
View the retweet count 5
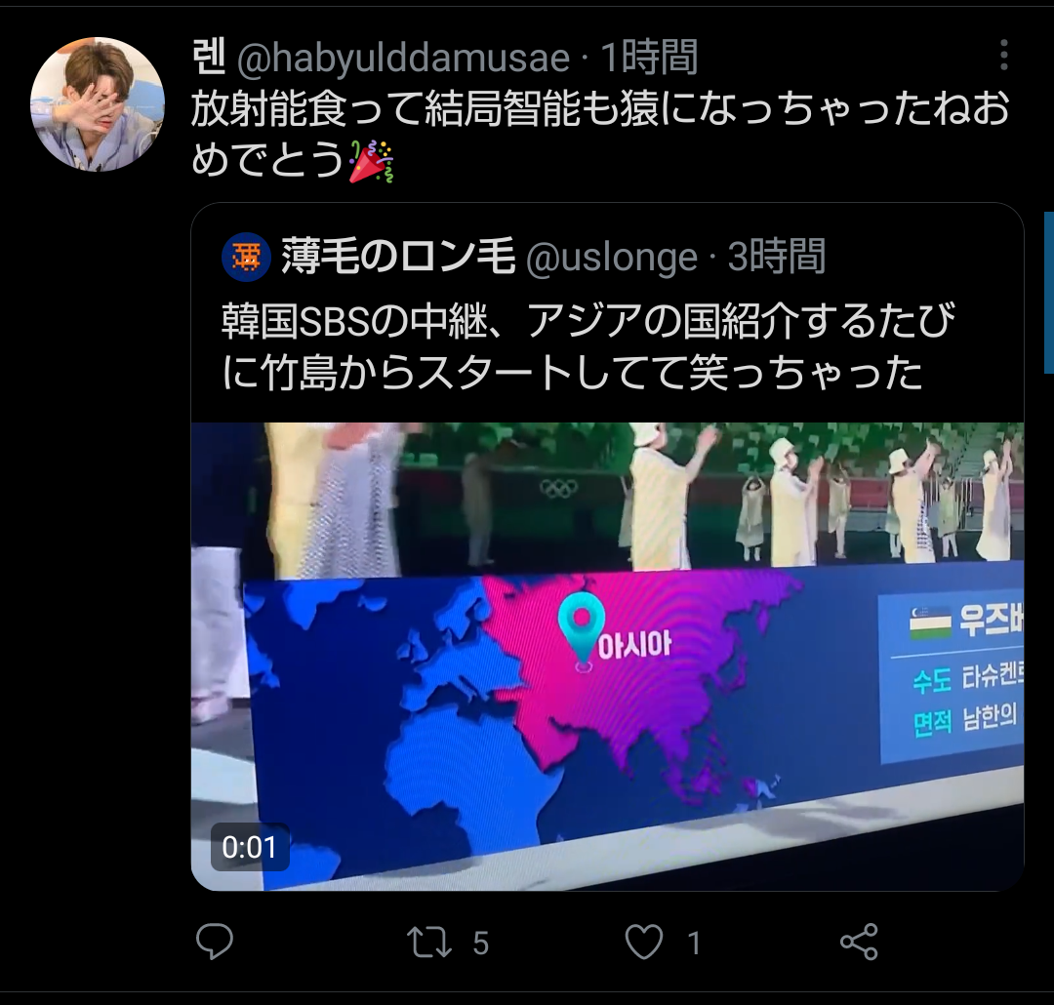[x=480, y=944]
